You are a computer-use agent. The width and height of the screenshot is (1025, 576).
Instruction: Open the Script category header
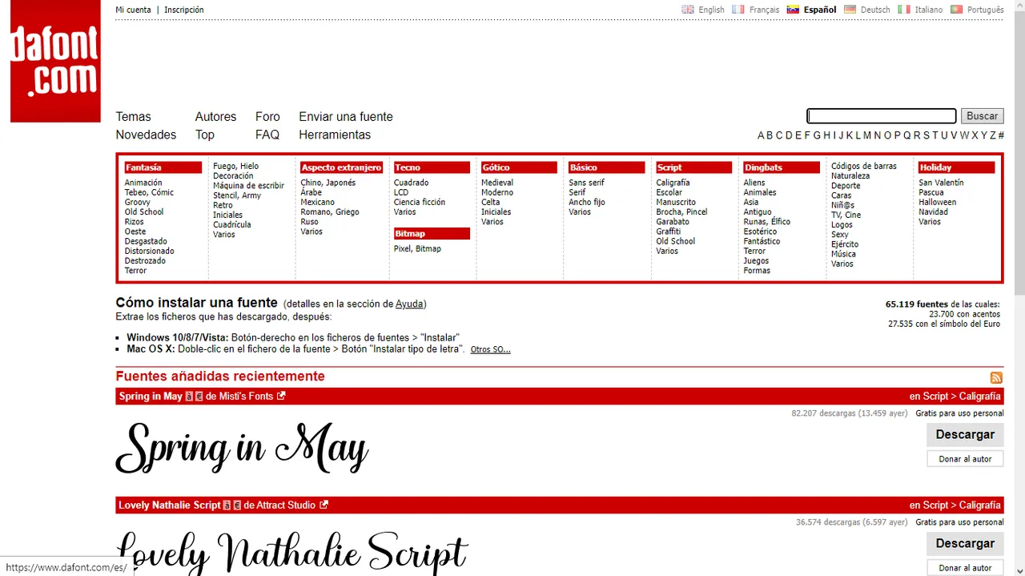click(693, 167)
